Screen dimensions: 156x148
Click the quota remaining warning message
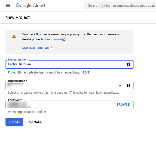[71, 37]
